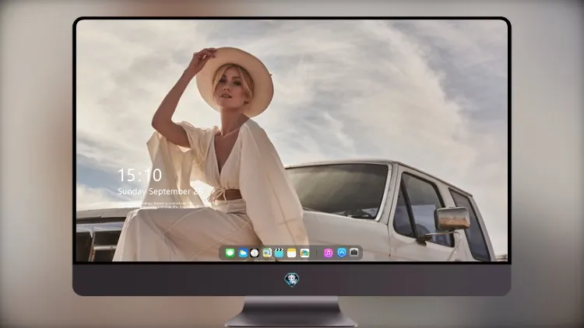Click the 15:10 clock widget

tap(139, 175)
